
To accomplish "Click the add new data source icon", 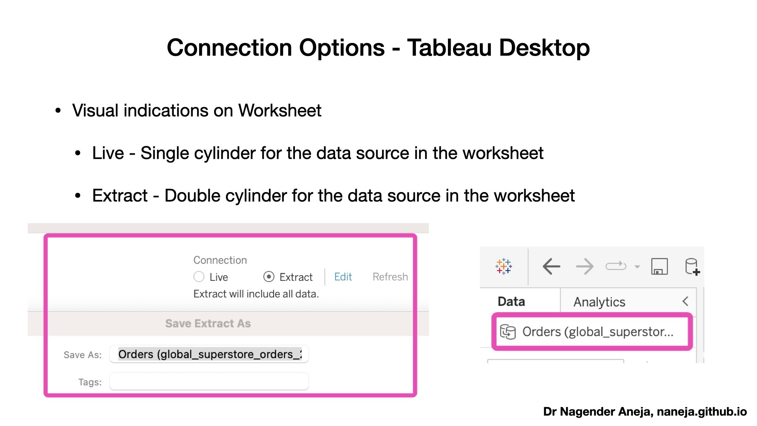I will pyautogui.click(x=692, y=267).
